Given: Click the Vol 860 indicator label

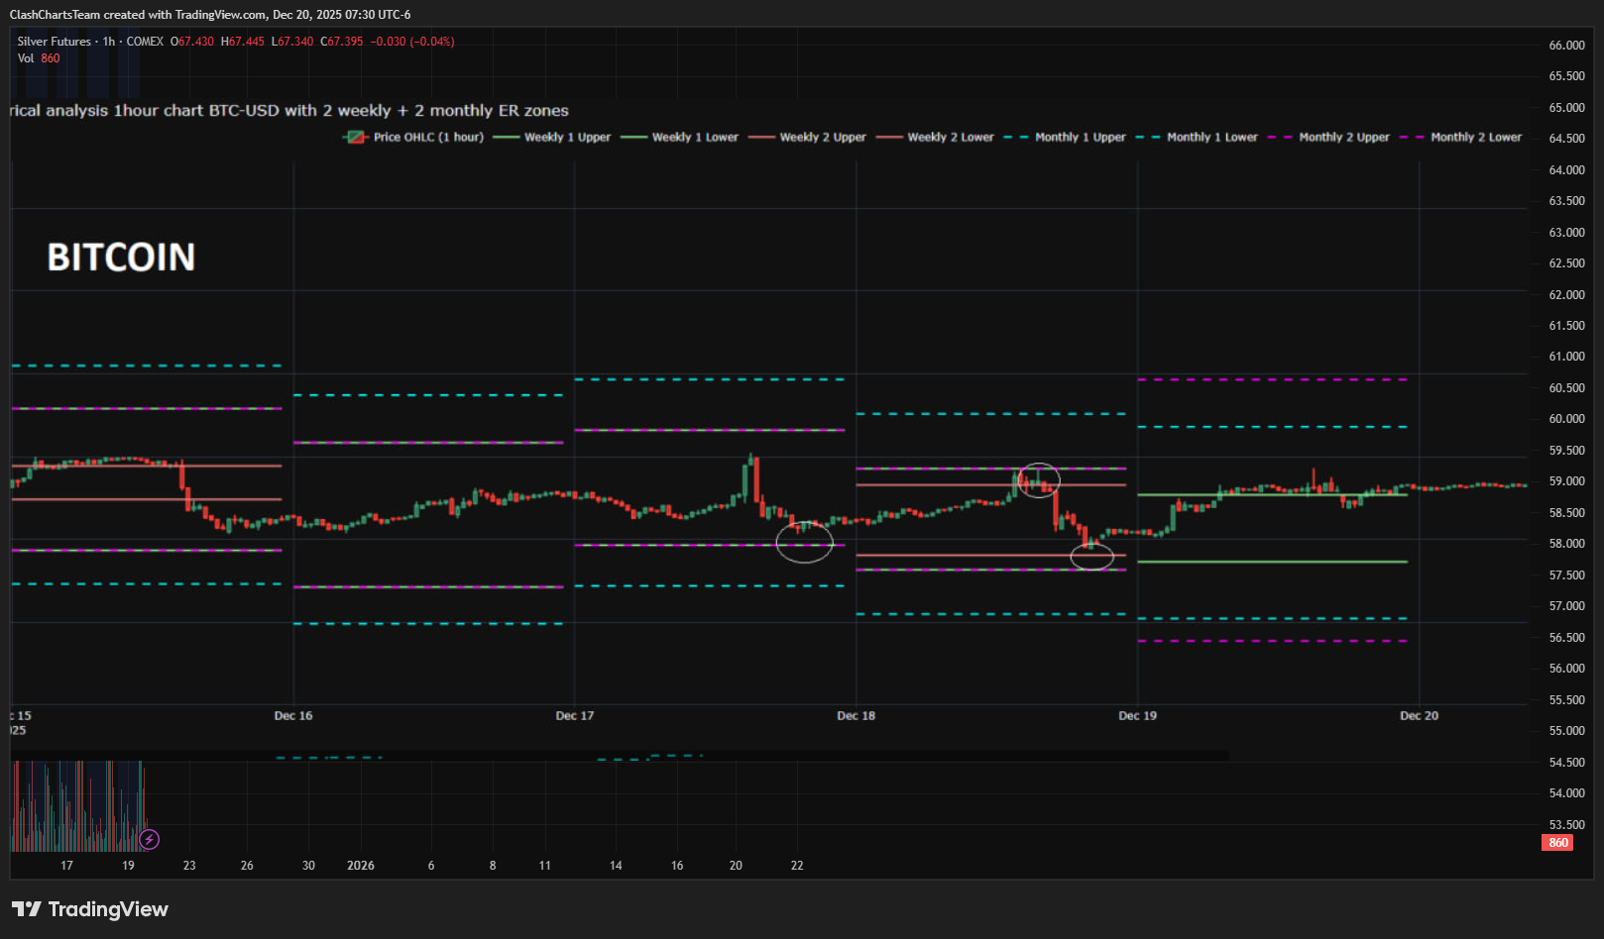Looking at the screenshot, I should point(39,58).
